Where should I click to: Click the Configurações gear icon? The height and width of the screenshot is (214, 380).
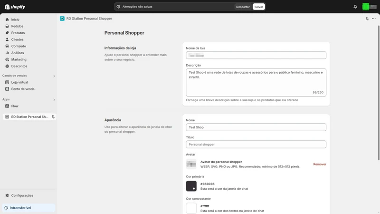[x=7, y=195]
